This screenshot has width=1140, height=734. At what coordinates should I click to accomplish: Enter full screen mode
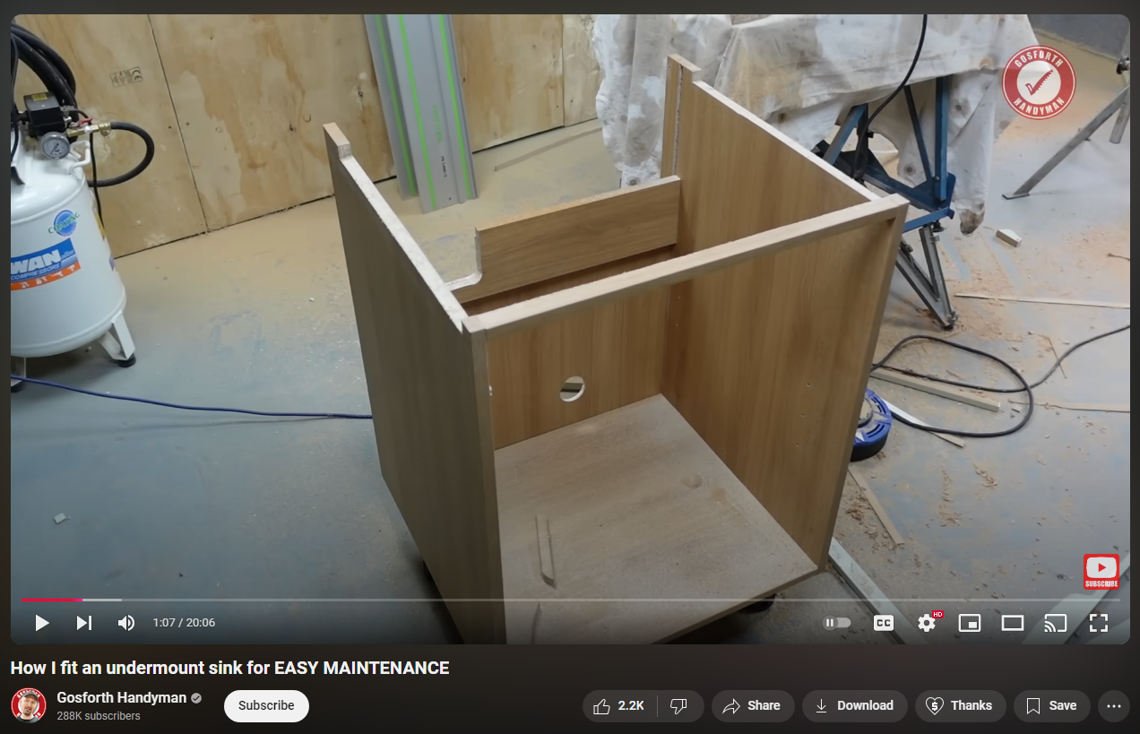[x=1099, y=623]
